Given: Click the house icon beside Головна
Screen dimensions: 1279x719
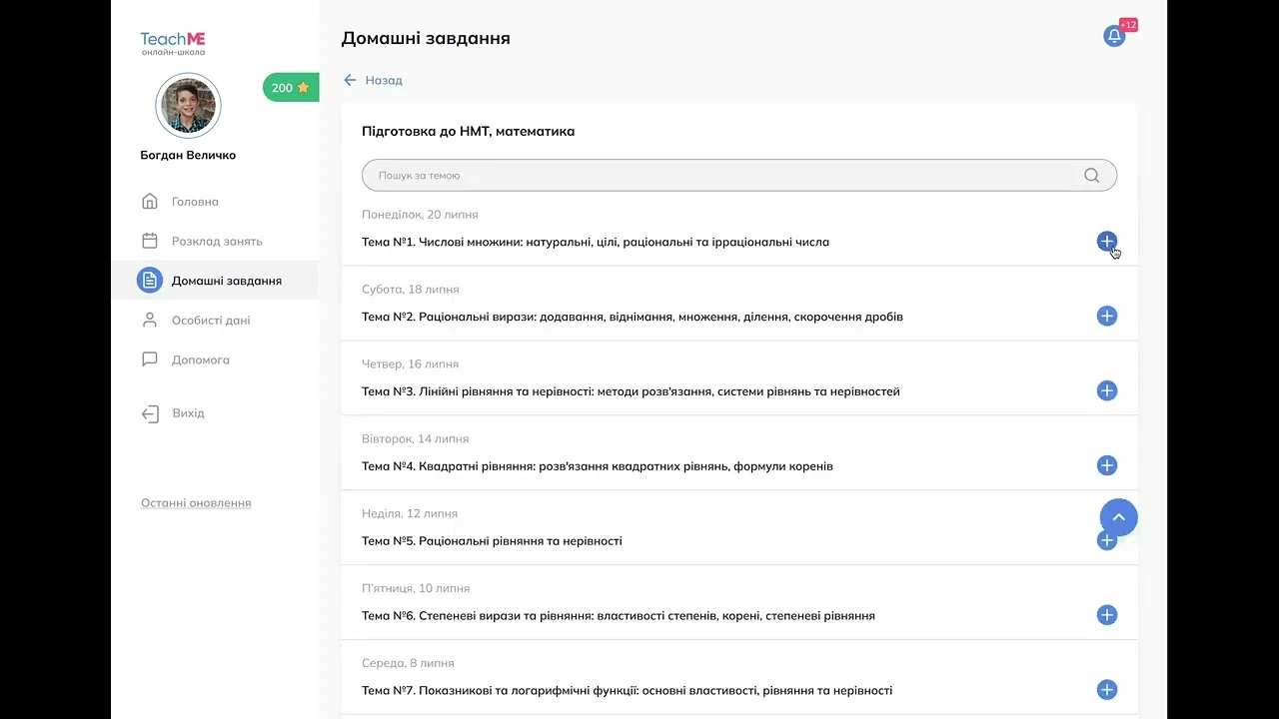Looking at the screenshot, I should [150, 202].
